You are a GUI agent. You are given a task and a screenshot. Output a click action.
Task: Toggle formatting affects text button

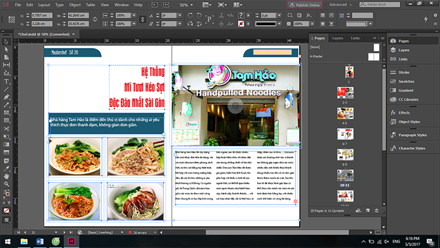click(9, 203)
